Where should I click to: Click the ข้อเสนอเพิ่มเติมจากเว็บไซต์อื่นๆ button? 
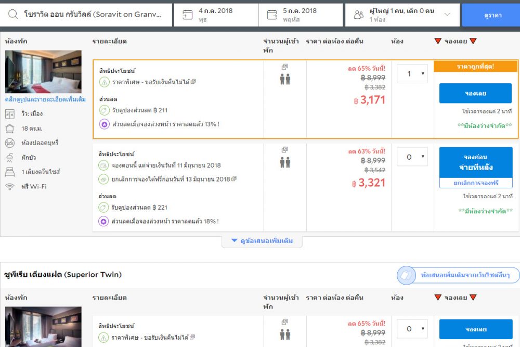(x=458, y=275)
